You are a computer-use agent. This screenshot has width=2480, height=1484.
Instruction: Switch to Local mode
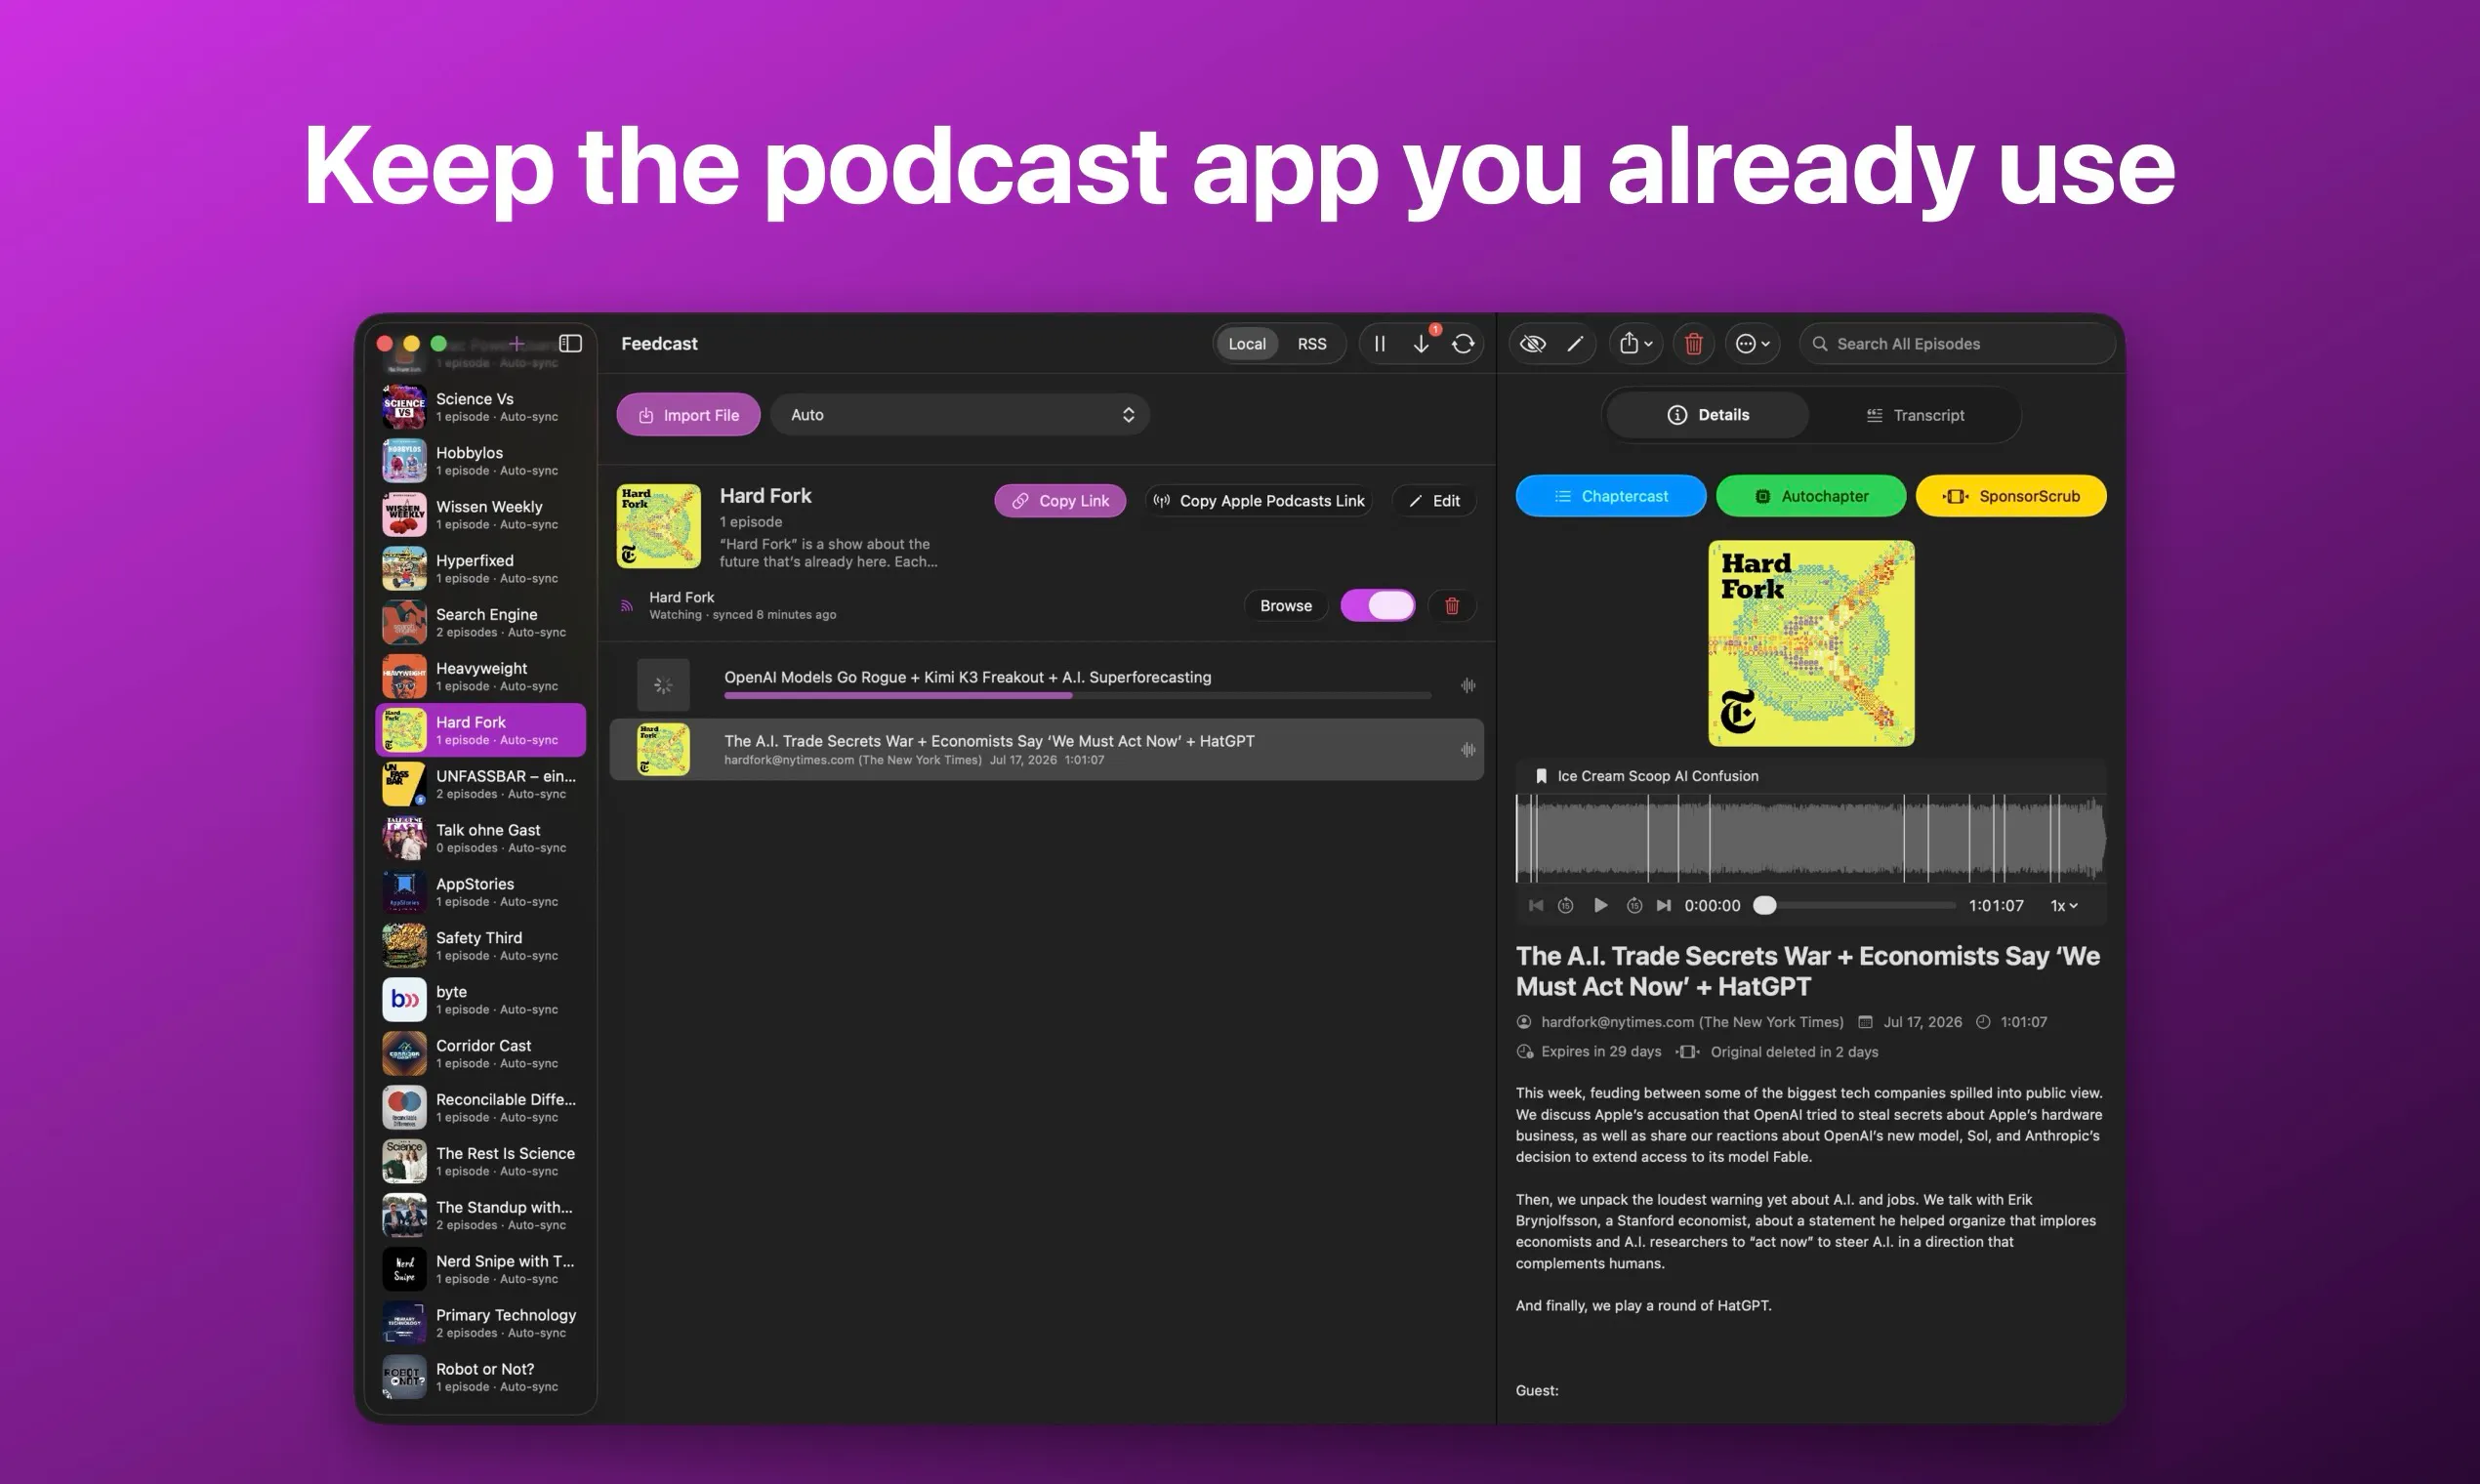pyautogui.click(x=1247, y=343)
